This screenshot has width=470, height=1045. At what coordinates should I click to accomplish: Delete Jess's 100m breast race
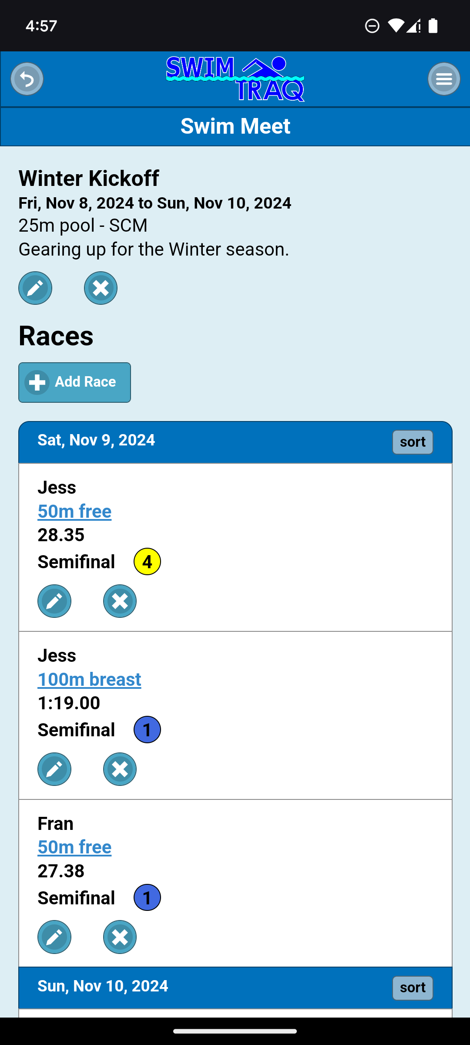[x=120, y=769]
